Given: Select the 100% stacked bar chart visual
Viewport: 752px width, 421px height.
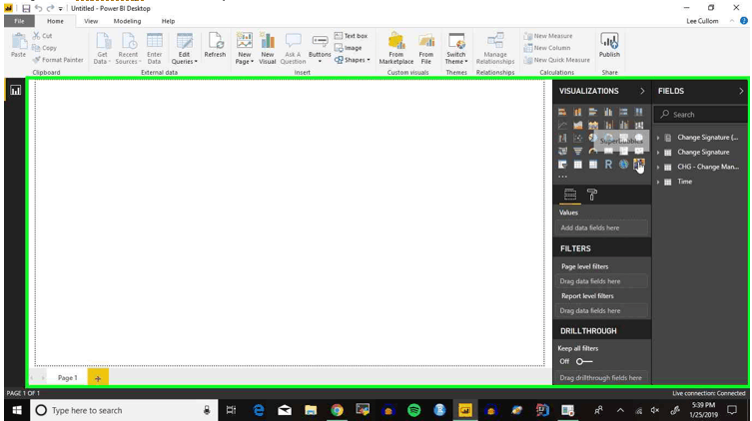Looking at the screenshot, I should coord(623,112).
